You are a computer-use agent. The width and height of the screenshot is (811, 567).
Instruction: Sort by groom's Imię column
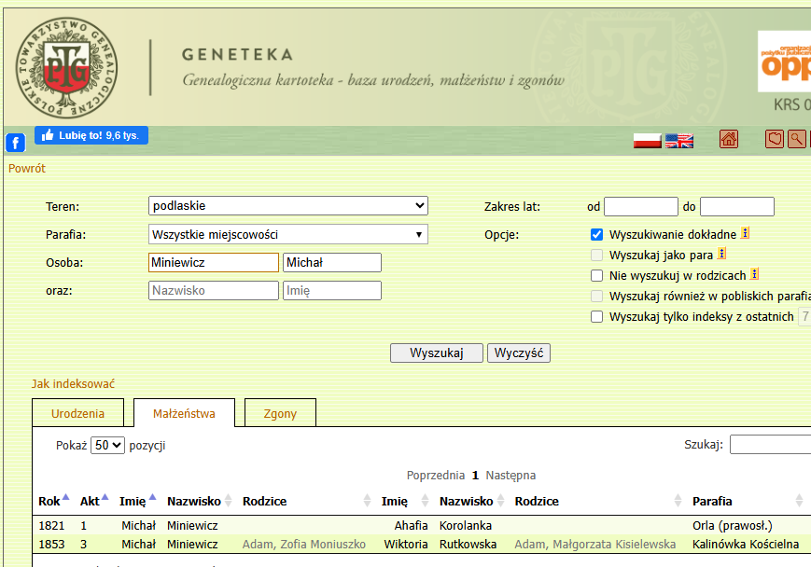(137, 501)
